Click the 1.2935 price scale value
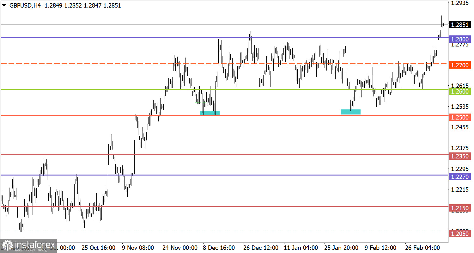Viewport: 474px width, 253px height. [x=460, y=3]
